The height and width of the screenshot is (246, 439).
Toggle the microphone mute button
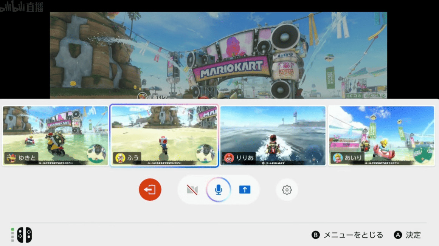[219, 189]
